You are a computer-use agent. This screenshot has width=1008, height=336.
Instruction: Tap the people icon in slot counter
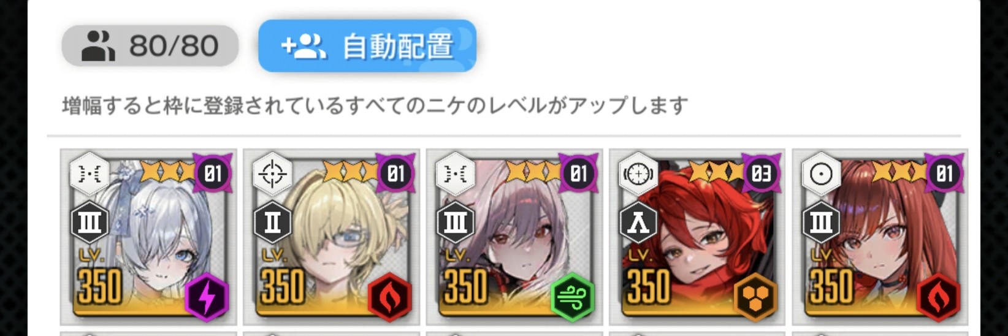pyautogui.click(x=98, y=47)
